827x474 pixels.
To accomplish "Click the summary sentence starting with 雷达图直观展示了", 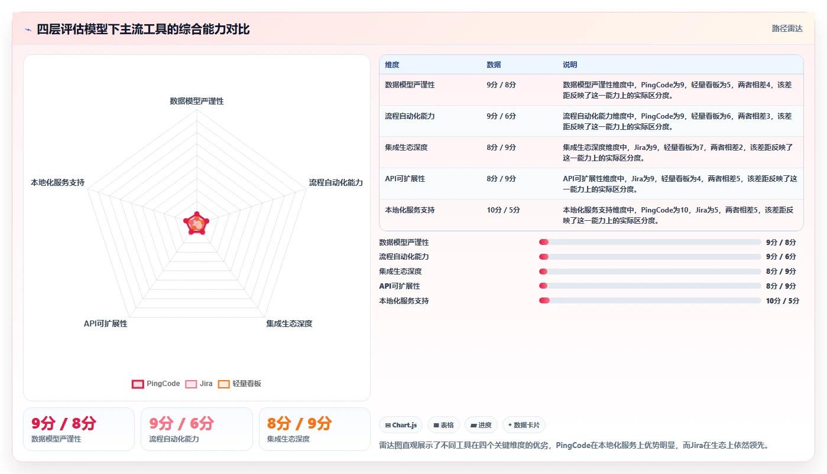I will click(574, 445).
